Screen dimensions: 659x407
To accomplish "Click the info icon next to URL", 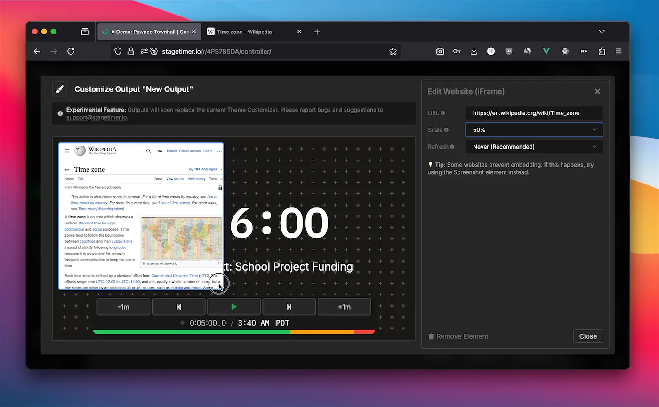I will [x=443, y=113].
